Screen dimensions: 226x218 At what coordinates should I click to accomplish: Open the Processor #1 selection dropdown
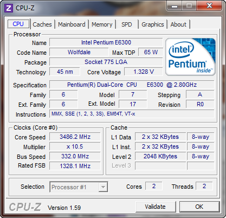[79, 187]
